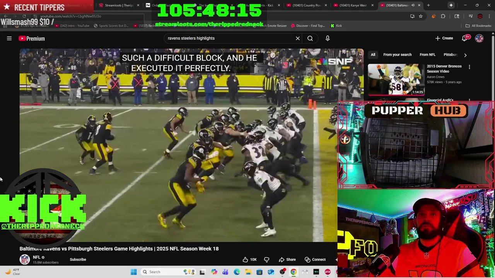Go to YouTube Premium home logo
The image size is (495, 278).
click(32, 38)
